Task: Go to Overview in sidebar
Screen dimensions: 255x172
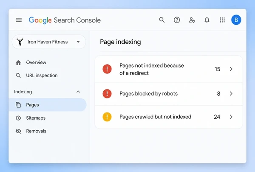Action: point(36,63)
